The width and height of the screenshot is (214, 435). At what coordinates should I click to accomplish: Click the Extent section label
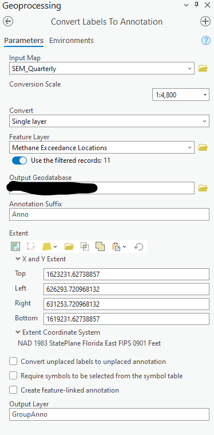click(18, 233)
